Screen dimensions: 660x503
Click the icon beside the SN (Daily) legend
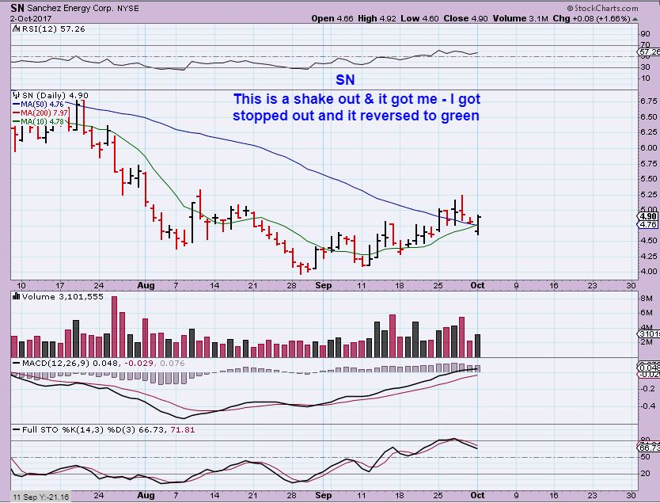tap(17, 95)
